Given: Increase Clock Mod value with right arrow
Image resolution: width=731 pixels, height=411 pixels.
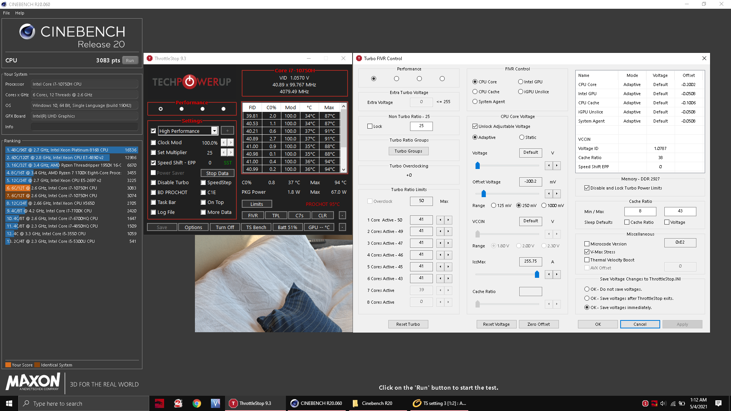Looking at the screenshot, I should tap(231, 142).
